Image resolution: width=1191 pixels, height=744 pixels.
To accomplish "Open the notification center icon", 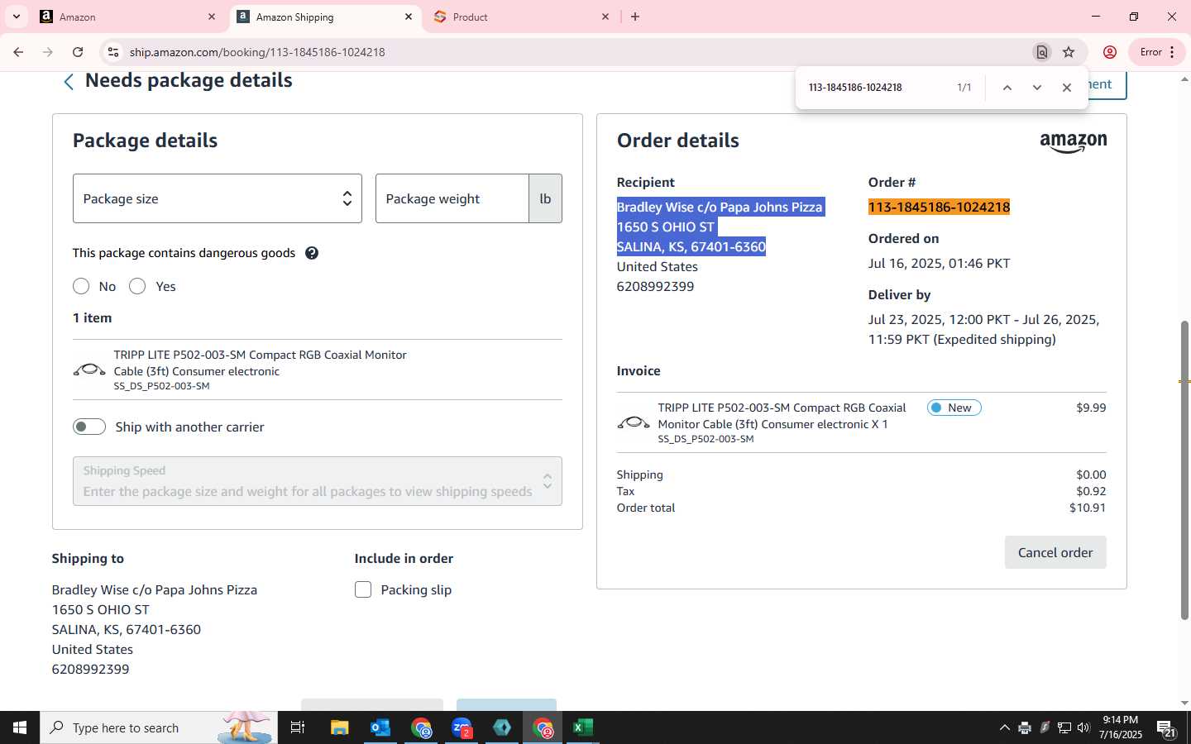I will 1166,728.
